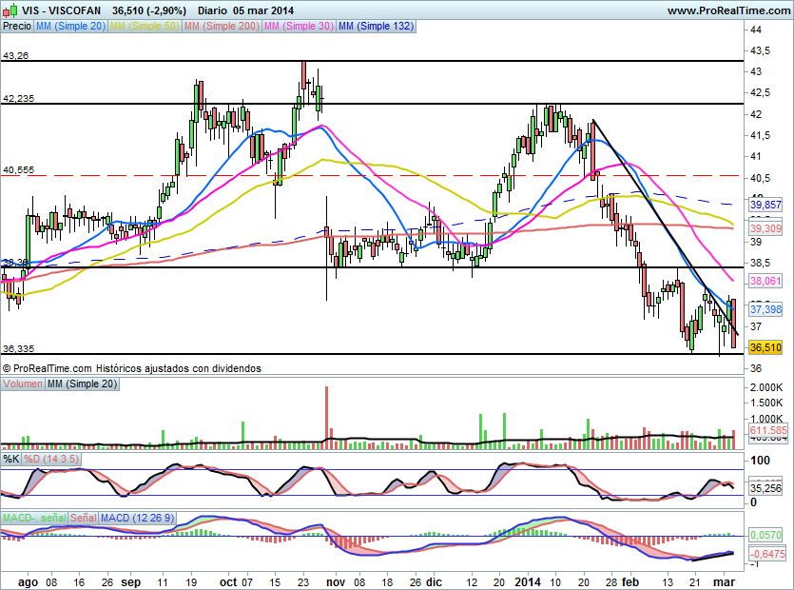This screenshot has width=794, height=590.
Task: Select the volume panel MM (Simple 20) label
Action: tap(83, 383)
